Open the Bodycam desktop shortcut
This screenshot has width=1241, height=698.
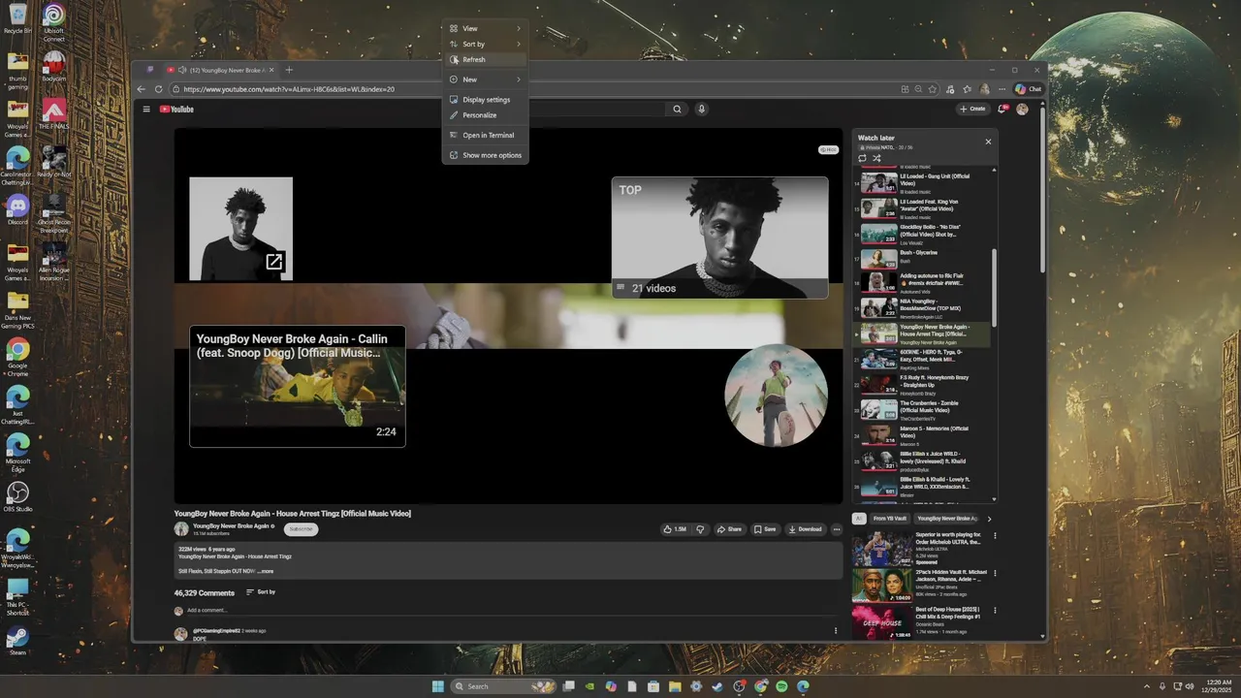tap(54, 68)
